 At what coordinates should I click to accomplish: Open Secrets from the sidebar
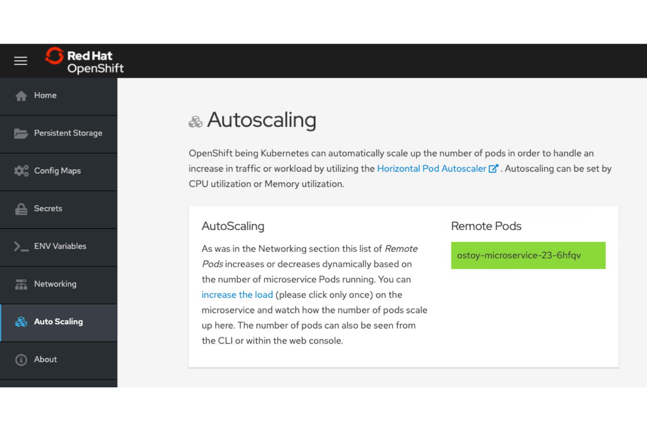(48, 208)
